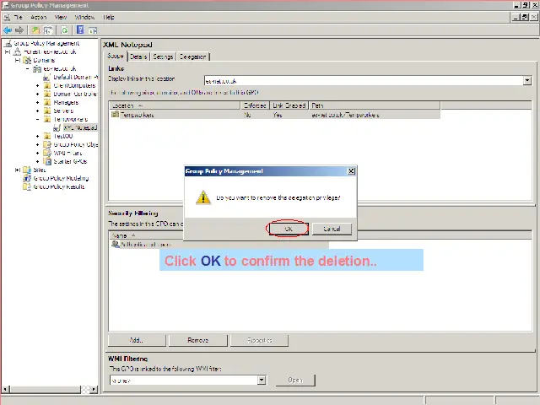Click the Refresh icon in the toolbar
Viewport: 540px width, 405px height.
[x=64, y=30]
